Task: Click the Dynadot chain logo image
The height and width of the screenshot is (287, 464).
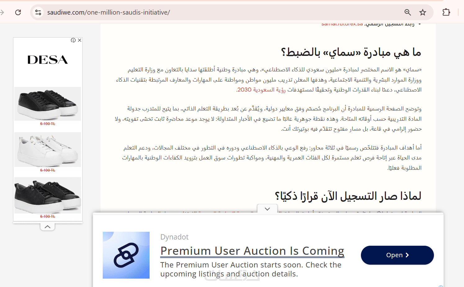Action: [126, 255]
